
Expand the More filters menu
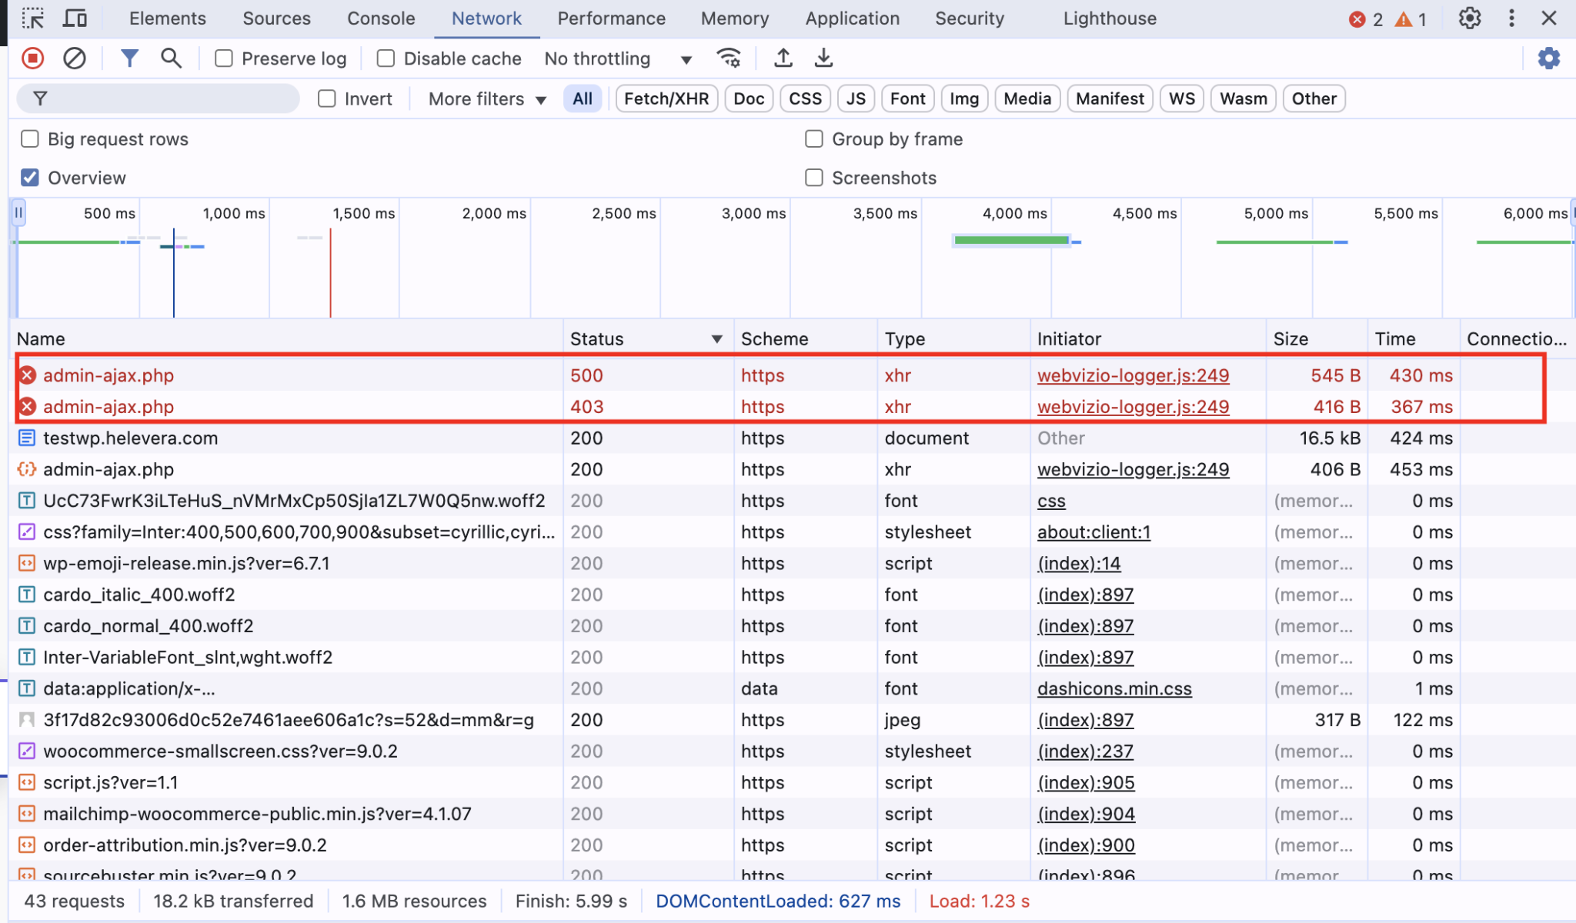(486, 98)
